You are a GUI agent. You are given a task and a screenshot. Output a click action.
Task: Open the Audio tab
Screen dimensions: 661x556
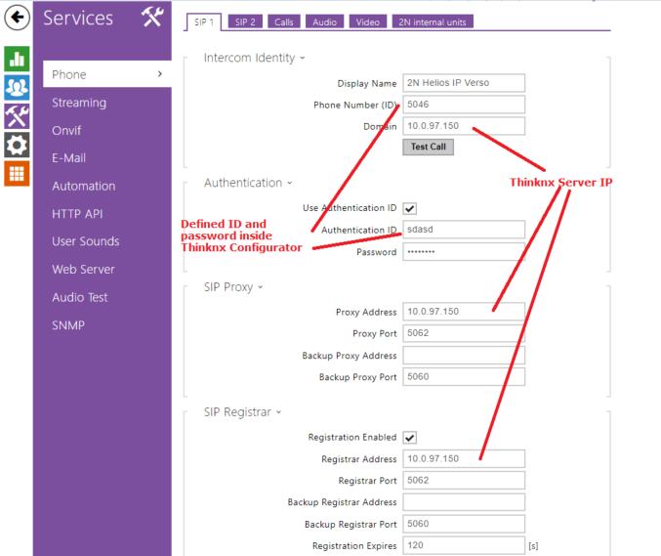click(x=325, y=21)
